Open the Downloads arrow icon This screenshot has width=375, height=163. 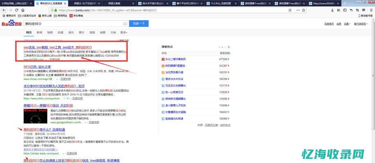point(332,10)
